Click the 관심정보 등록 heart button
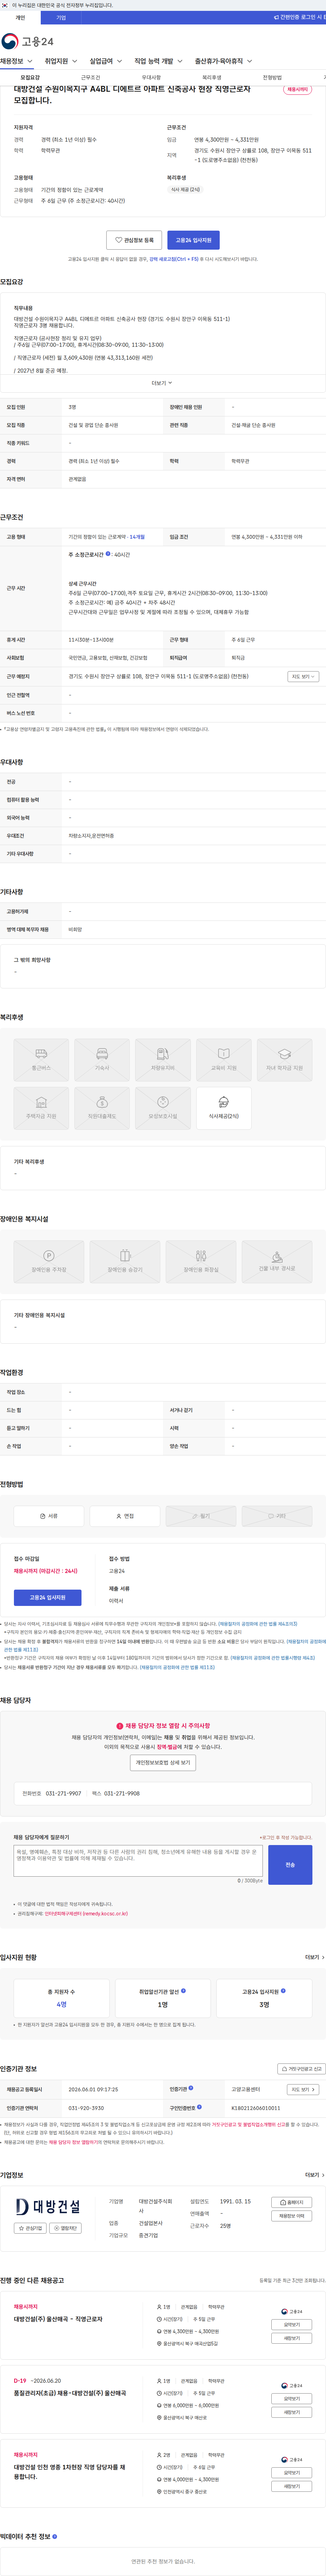The width and height of the screenshot is (326, 2576). pos(134,240)
